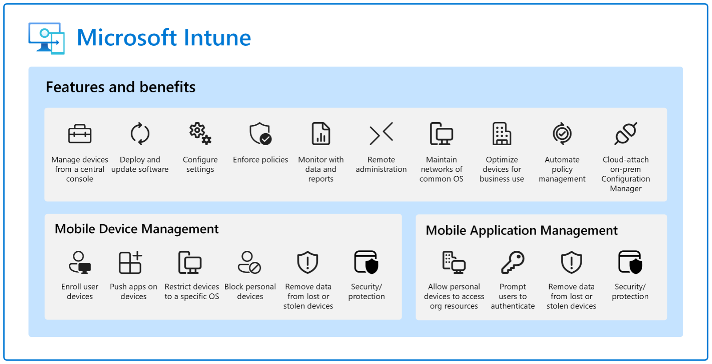Viewport: 712px width, 364px height.
Task: Click Remove data shield icon under Mobile Device Management
Action: 308,262
